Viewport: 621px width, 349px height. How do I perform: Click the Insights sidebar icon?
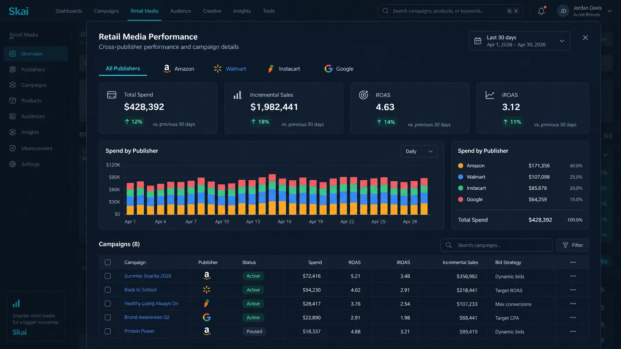point(13,132)
